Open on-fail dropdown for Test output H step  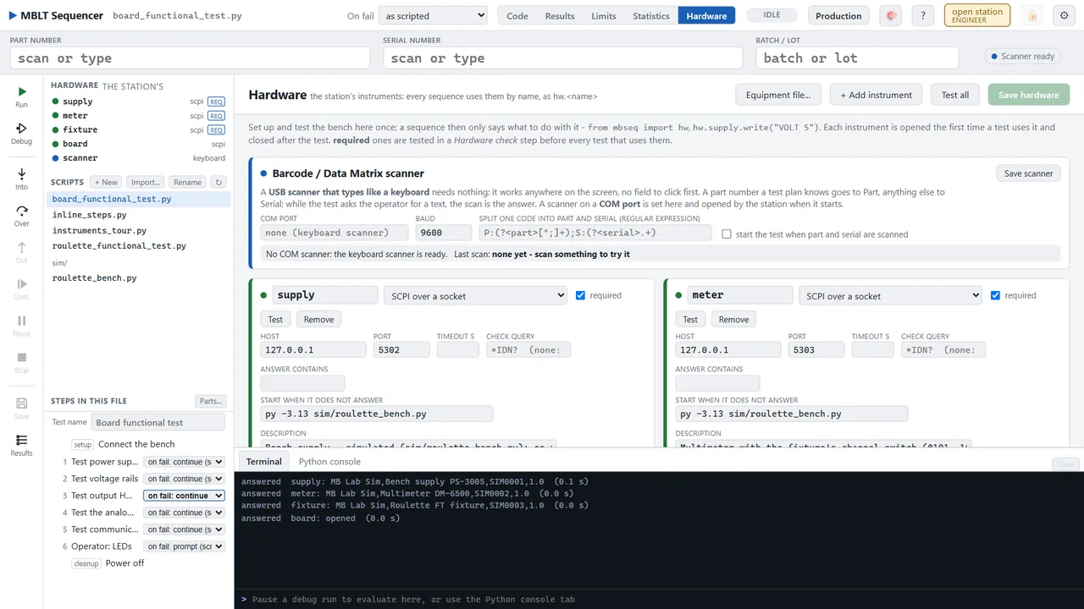pos(184,496)
